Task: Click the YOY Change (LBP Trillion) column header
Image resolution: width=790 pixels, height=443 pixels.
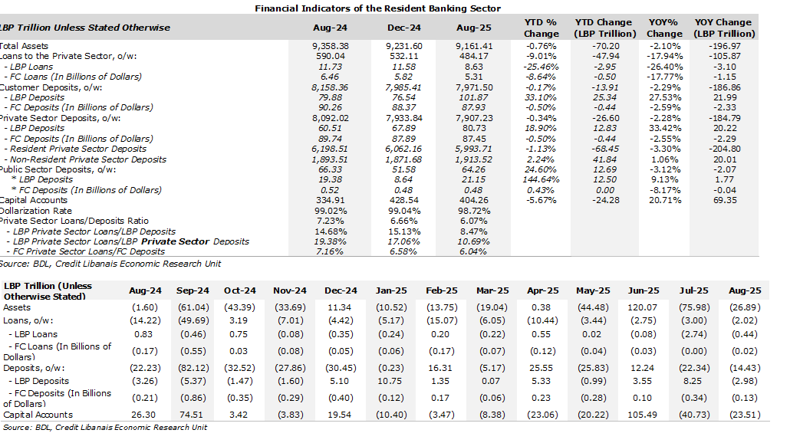Action: pos(724,28)
